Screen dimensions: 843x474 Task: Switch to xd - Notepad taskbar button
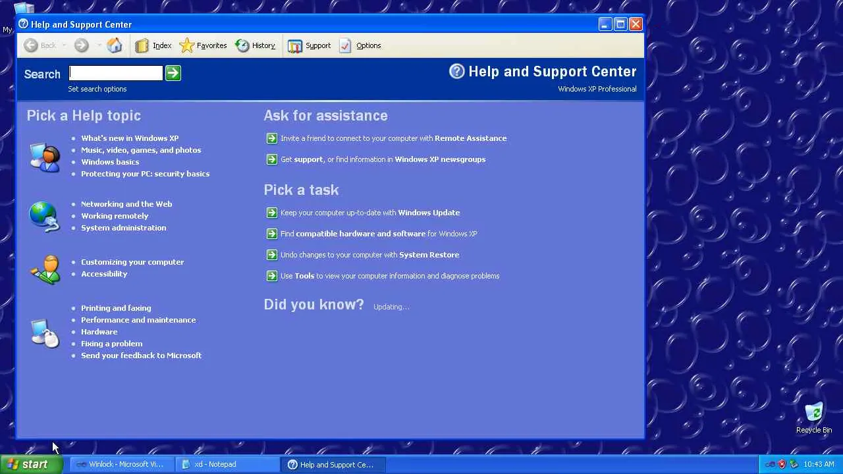[227, 464]
